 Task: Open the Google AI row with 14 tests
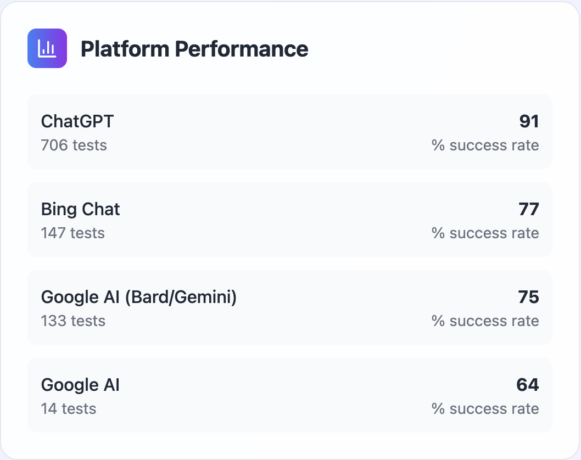click(290, 395)
